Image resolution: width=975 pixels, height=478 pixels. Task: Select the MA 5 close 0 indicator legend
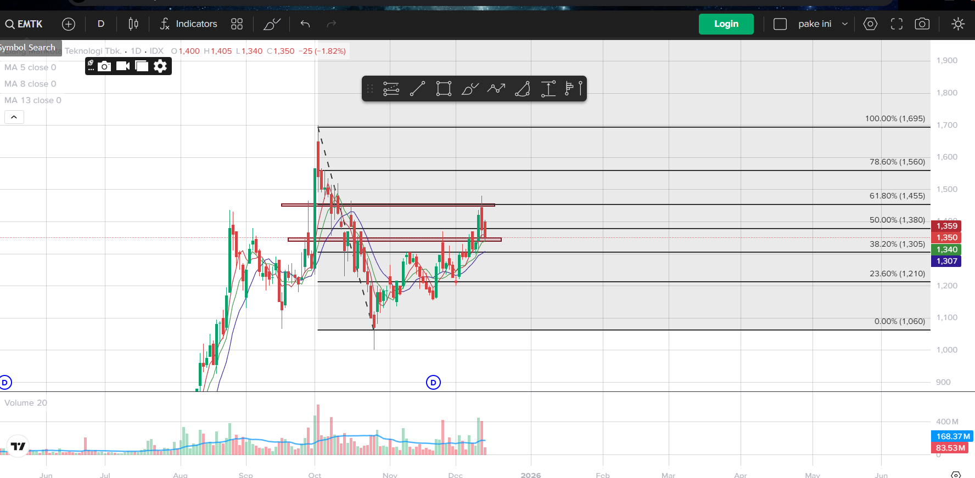tap(30, 67)
